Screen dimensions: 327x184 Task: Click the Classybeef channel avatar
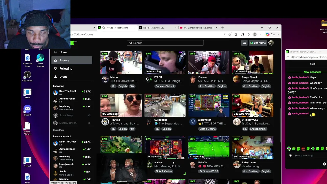193,122
